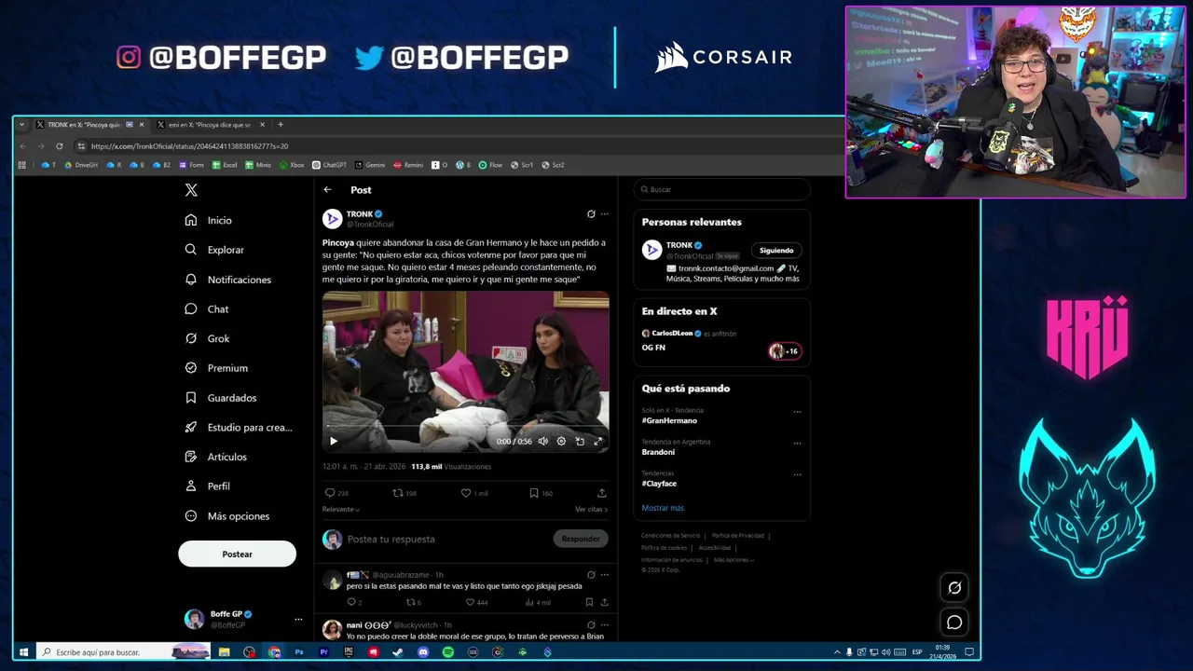Open Grok from the sidebar
Screen dimensions: 1193x671
[207, 338]
